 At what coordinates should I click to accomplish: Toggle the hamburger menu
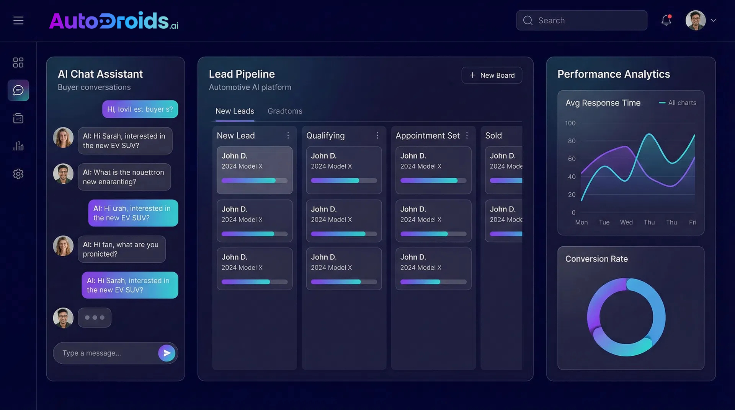click(18, 20)
